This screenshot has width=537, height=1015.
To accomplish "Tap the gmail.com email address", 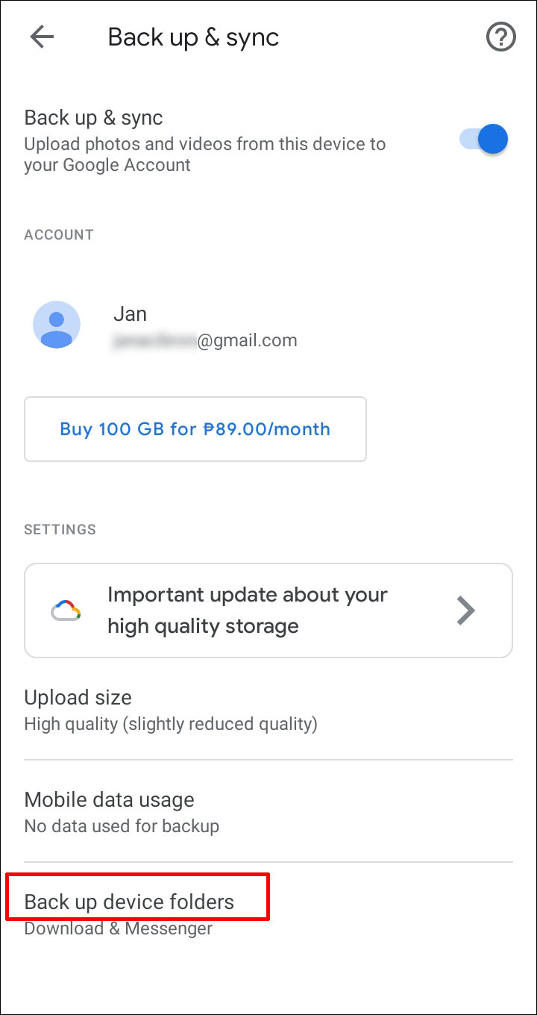I will coord(205,341).
